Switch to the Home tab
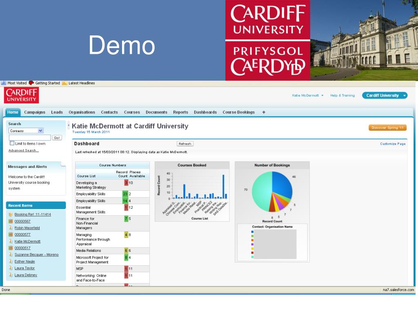This screenshot has width=418, height=313. (x=13, y=112)
